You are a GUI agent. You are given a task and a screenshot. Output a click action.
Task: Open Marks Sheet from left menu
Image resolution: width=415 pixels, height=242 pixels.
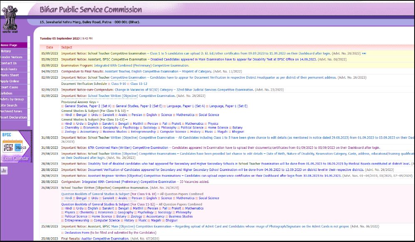pyautogui.click(x=10, y=75)
